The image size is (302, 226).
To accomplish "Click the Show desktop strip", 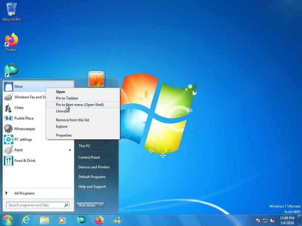I will click(x=300, y=220).
